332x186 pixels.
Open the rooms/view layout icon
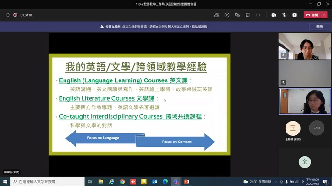tap(248, 15)
